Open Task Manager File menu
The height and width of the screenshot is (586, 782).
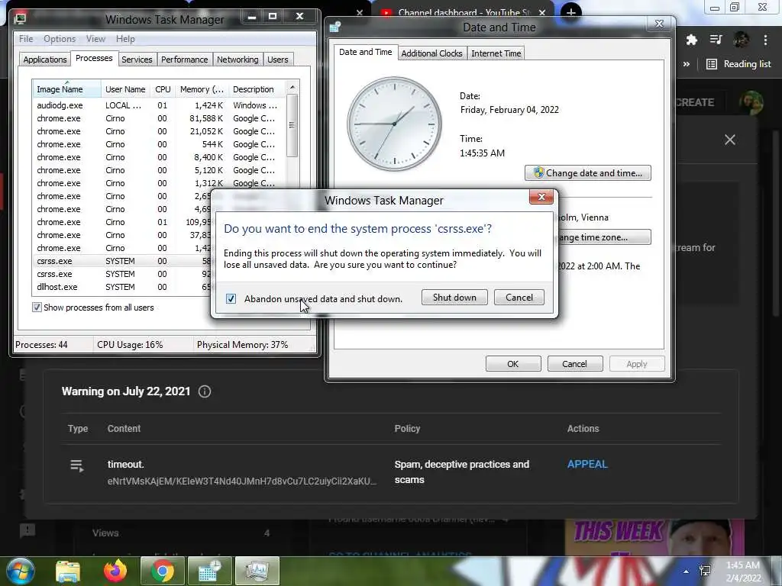click(26, 39)
